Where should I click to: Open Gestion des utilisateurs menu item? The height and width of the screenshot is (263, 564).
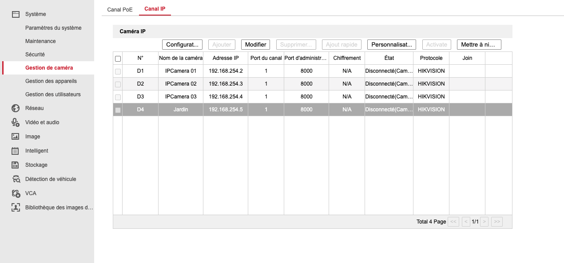(x=53, y=94)
